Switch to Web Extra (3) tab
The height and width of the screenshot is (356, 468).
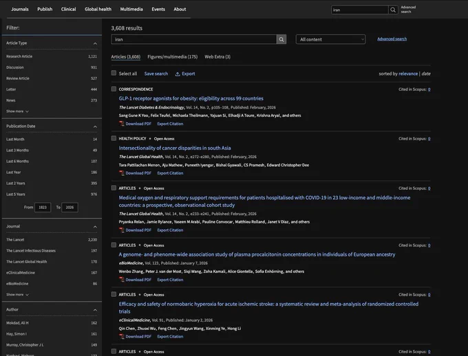tap(217, 56)
